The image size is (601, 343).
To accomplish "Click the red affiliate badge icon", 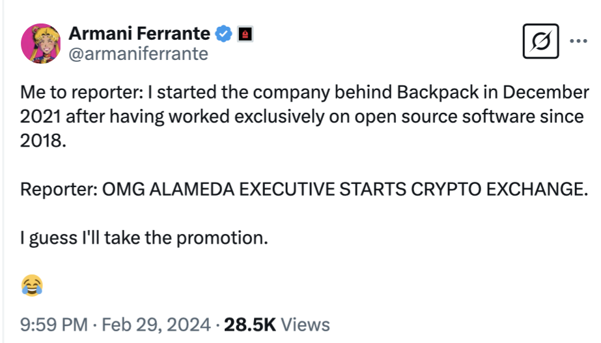I will pos(245,34).
